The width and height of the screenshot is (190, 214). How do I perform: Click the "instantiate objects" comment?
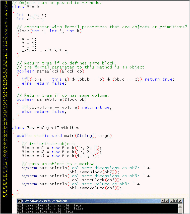(49, 144)
